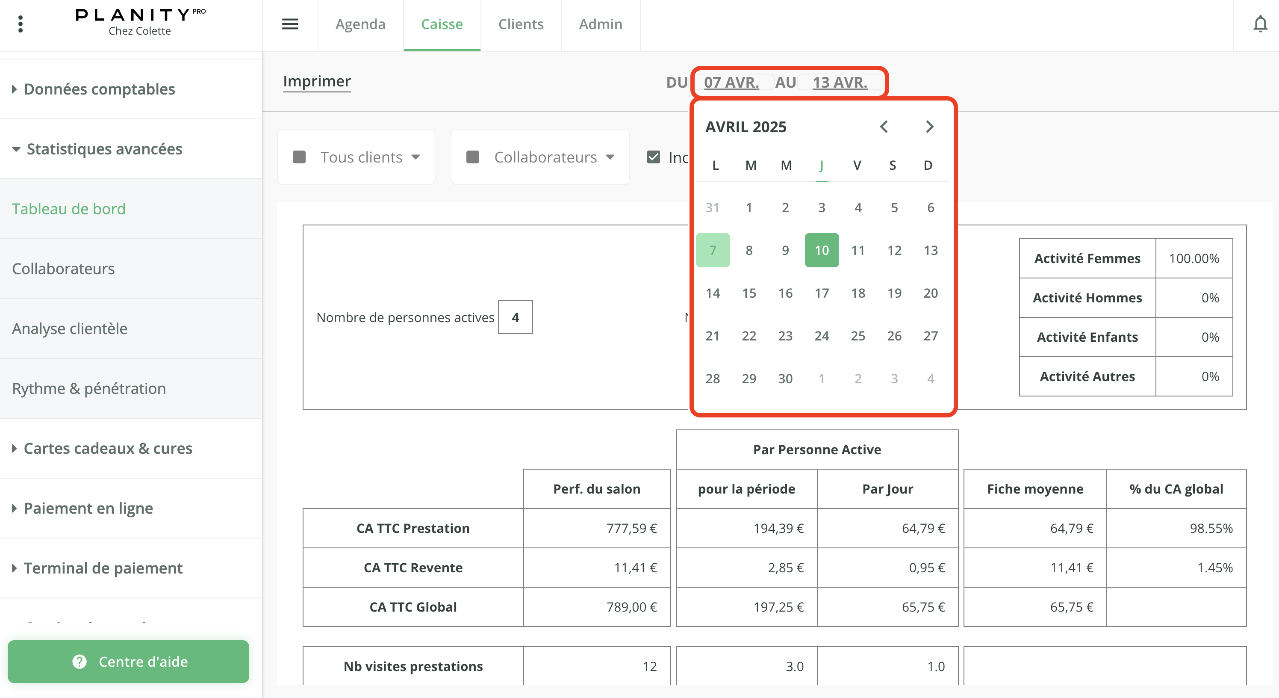
Task: Click the Collaborateurs dropdown arrow
Action: (x=610, y=157)
